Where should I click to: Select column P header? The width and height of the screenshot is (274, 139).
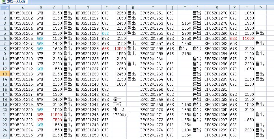[260, 8]
